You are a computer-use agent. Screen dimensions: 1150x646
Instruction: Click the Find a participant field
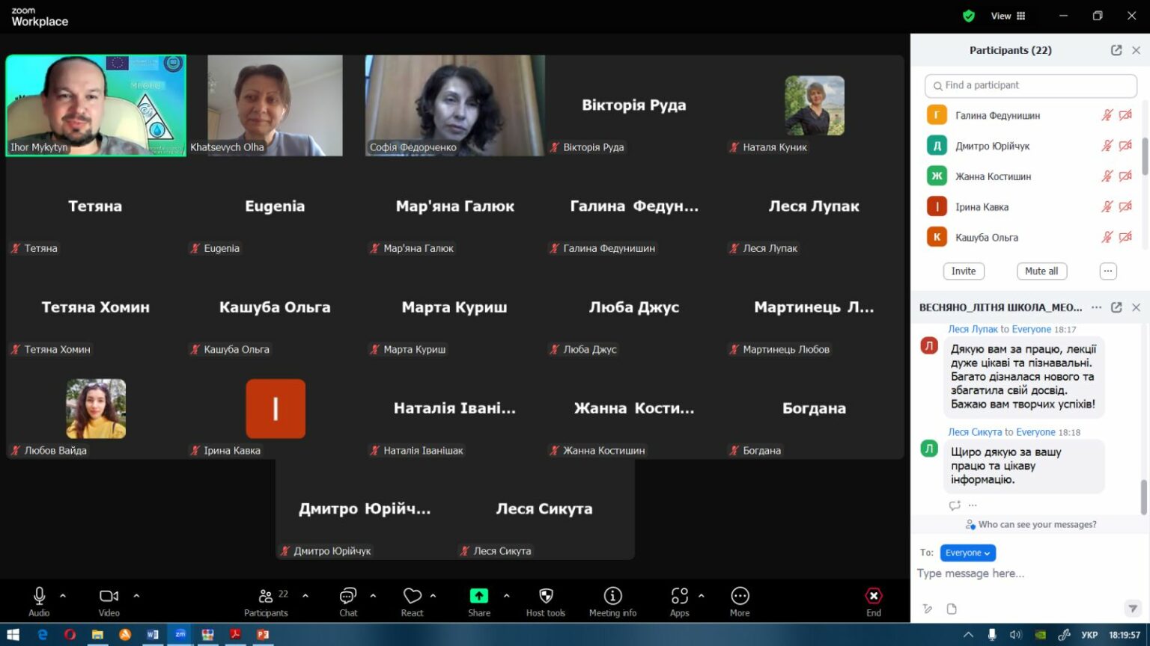click(1031, 85)
